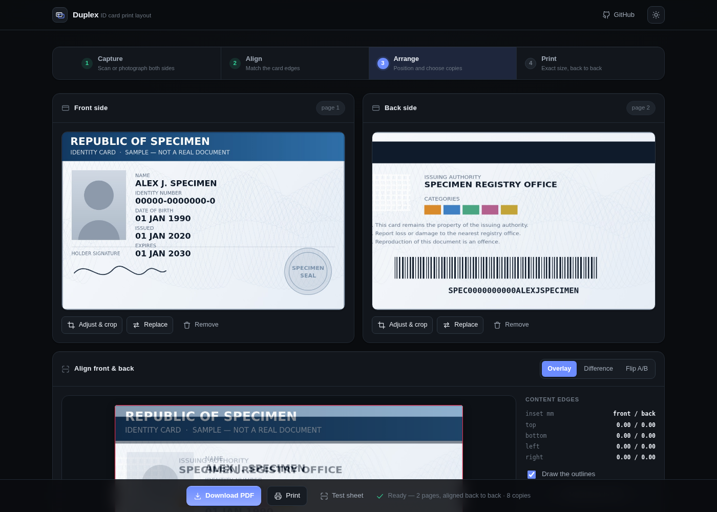Select the Overlay view mode

559,369
